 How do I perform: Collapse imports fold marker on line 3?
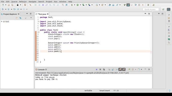tap(39, 22)
